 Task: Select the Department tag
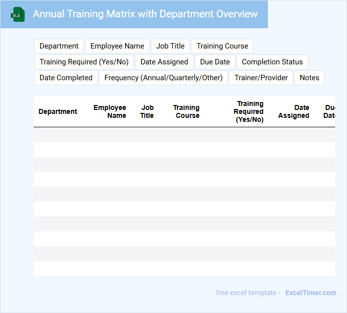click(x=59, y=46)
